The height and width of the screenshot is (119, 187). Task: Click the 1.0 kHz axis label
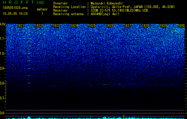(2, 54)
